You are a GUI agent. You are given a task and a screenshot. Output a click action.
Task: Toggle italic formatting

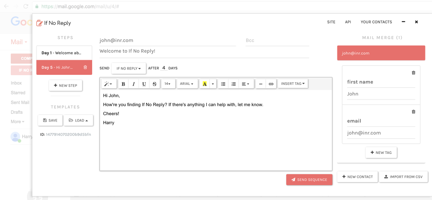pyautogui.click(x=134, y=84)
